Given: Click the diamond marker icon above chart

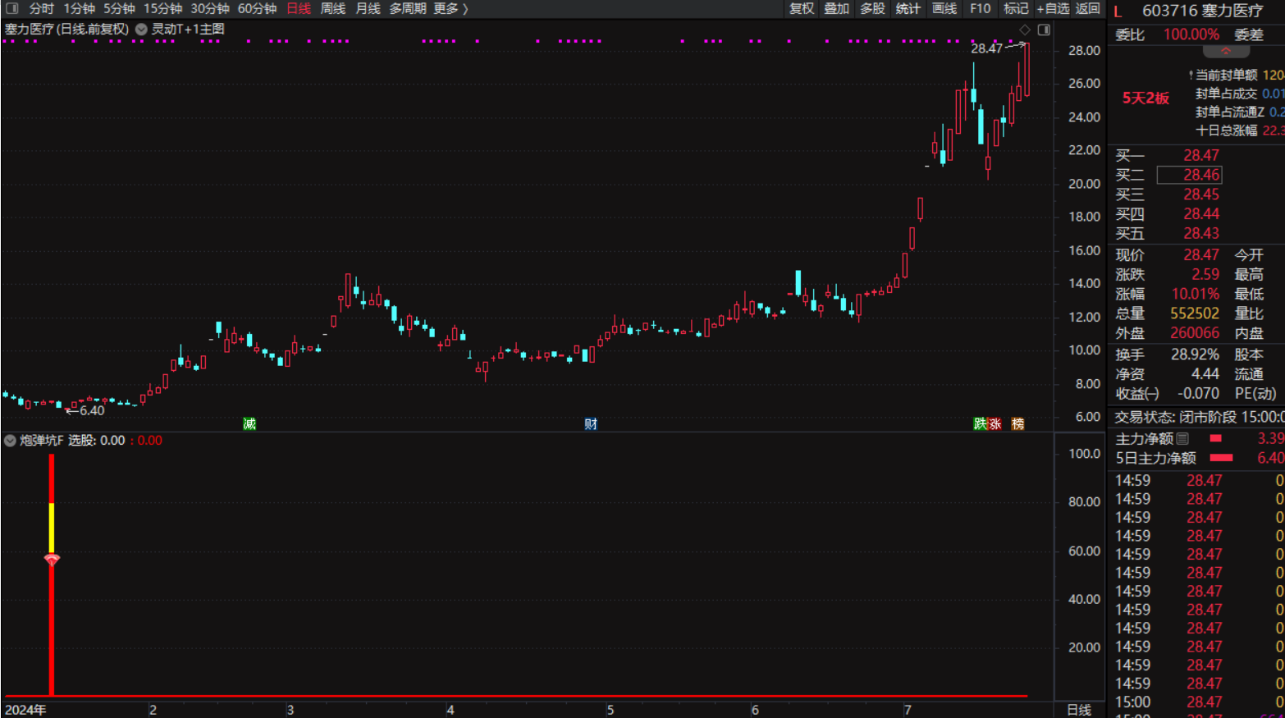Looking at the screenshot, I should pos(1025,30).
